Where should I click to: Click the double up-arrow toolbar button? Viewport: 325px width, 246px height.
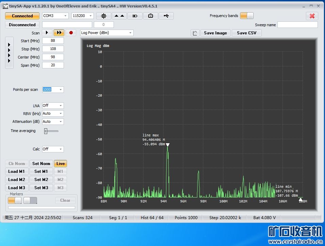click(119, 16)
